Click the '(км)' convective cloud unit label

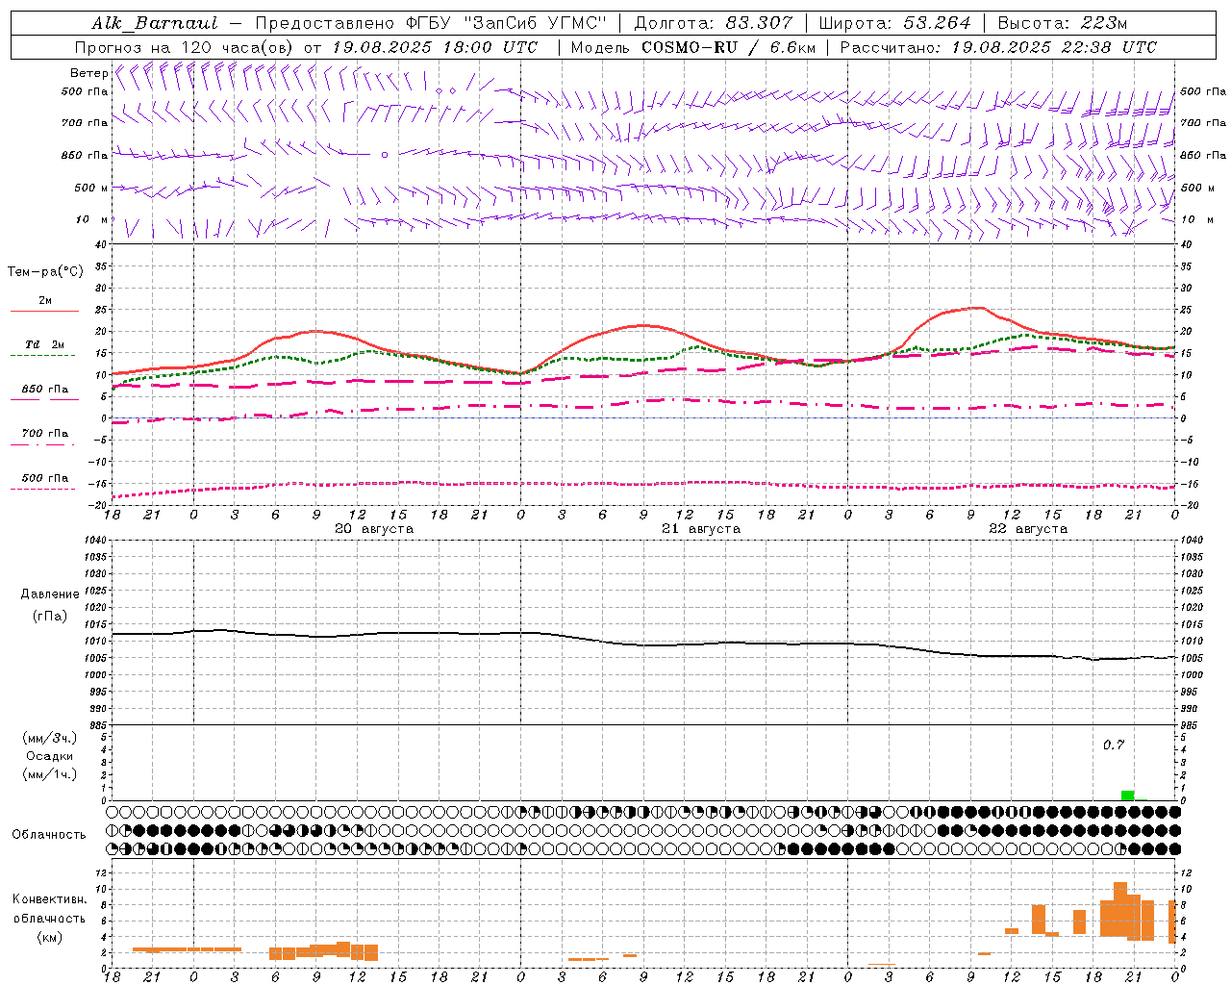(x=49, y=937)
